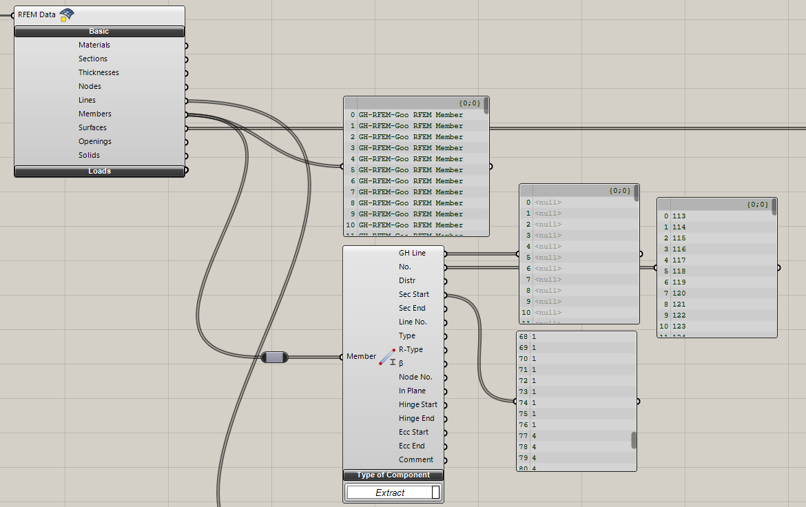Click the Comment output label

pyautogui.click(x=416, y=459)
